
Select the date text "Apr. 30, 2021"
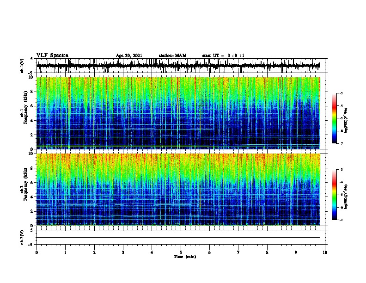tap(129, 55)
